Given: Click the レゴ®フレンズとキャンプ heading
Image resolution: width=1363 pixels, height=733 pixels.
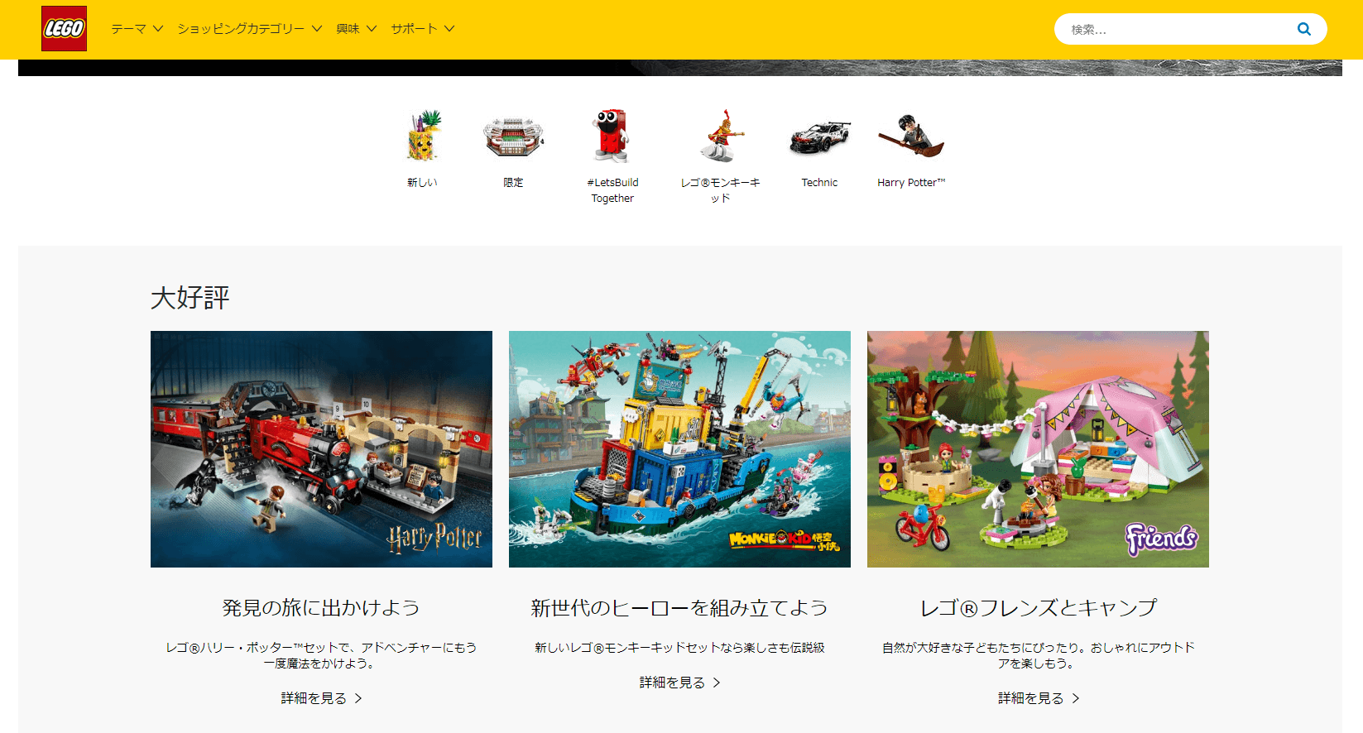Looking at the screenshot, I should pos(1038,608).
